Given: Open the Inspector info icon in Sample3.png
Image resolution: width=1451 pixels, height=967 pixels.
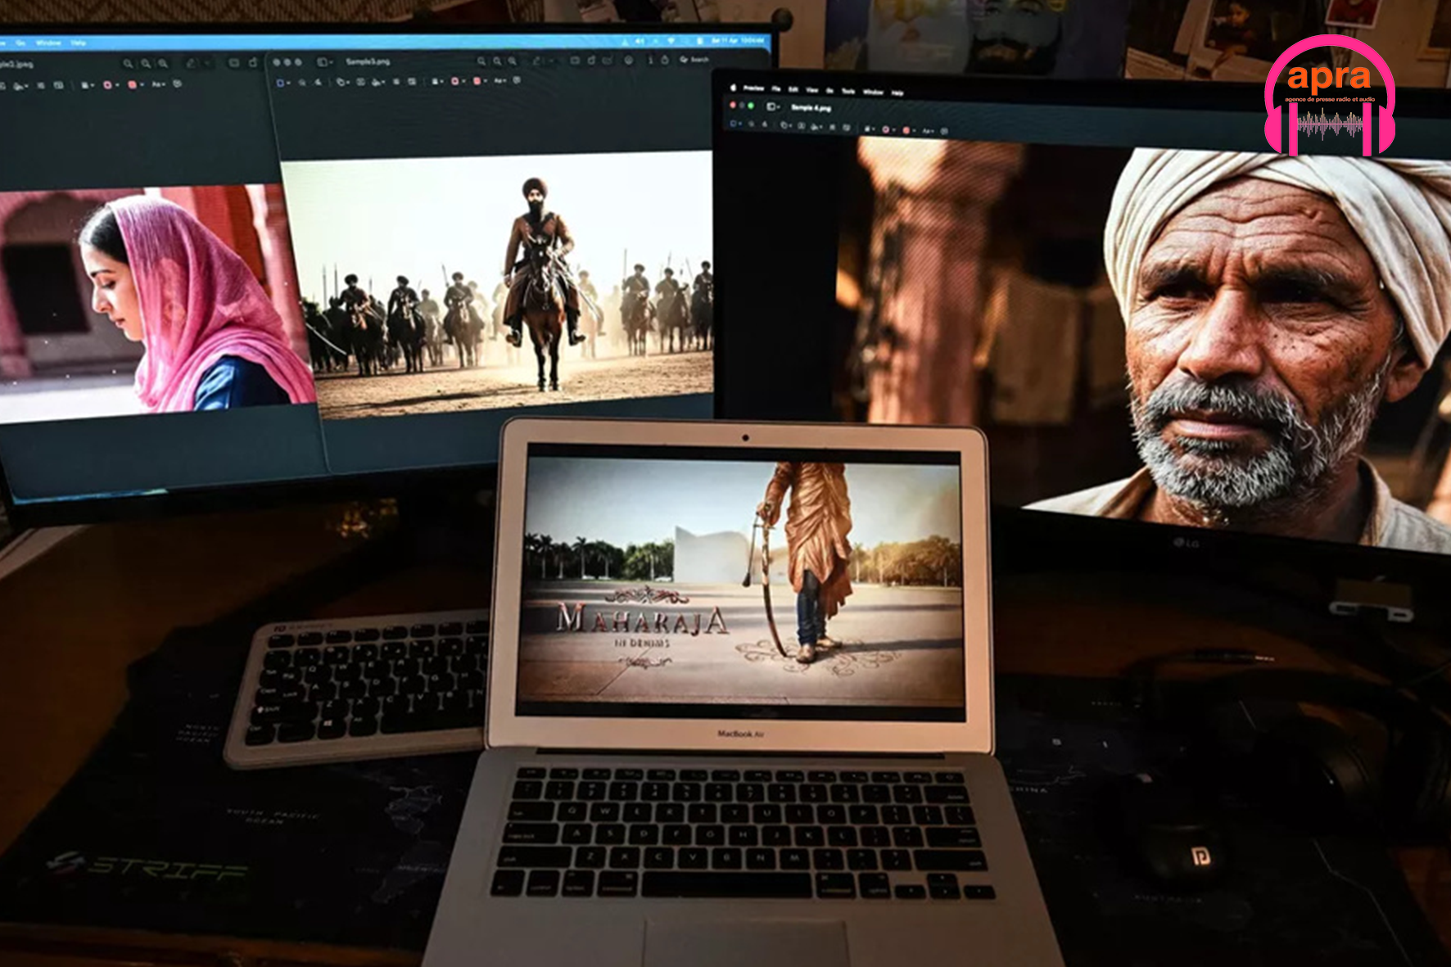Looking at the screenshot, I should coord(651,60).
